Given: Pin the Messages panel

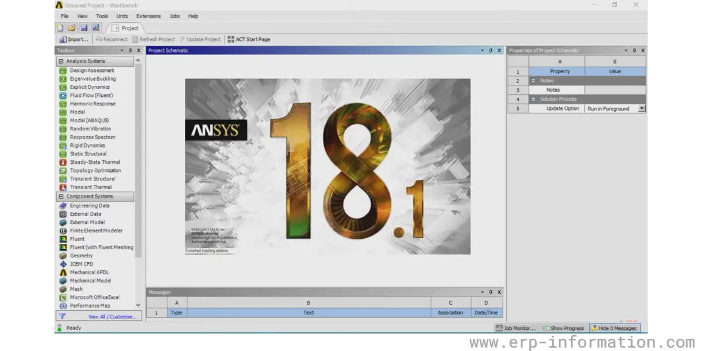Looking at the screenshot, I should 490,292.
